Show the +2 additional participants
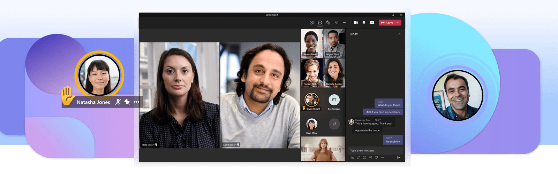The width and height of the screenshot is (558, 174). [x=334, y=124]
